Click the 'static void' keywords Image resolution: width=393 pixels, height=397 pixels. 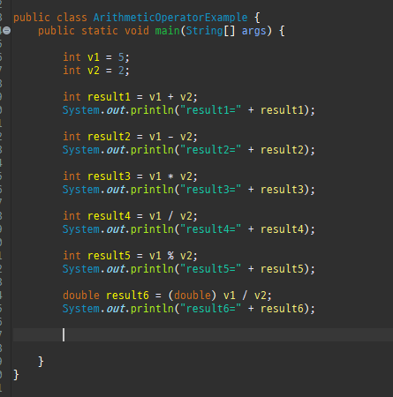[x=115, y=31]
